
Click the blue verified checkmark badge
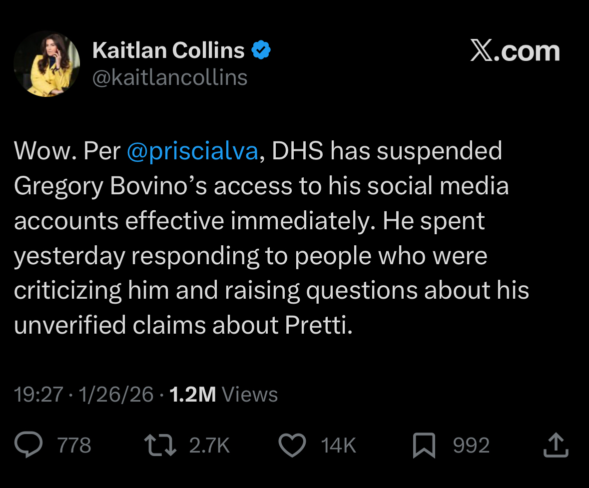(261, 50)
